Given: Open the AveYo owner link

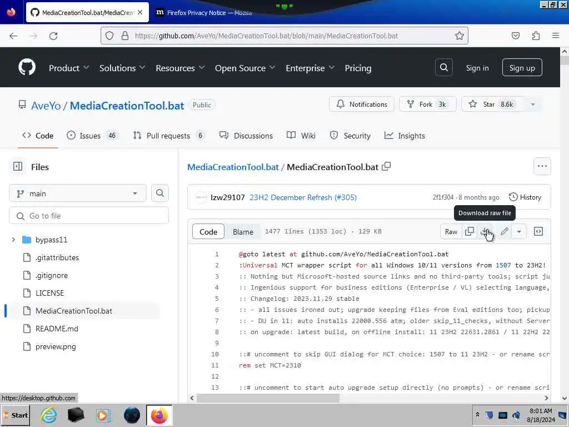Looking at the screenshot, I should coord(46,105).
